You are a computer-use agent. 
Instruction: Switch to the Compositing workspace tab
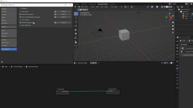pyautogui.click(x=92, y=4)
